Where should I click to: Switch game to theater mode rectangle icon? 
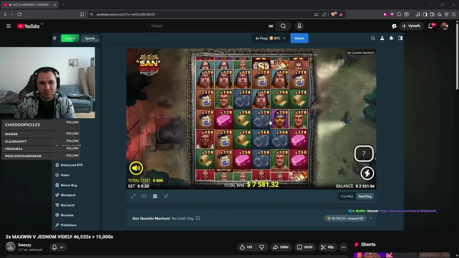tap(144, 196)
